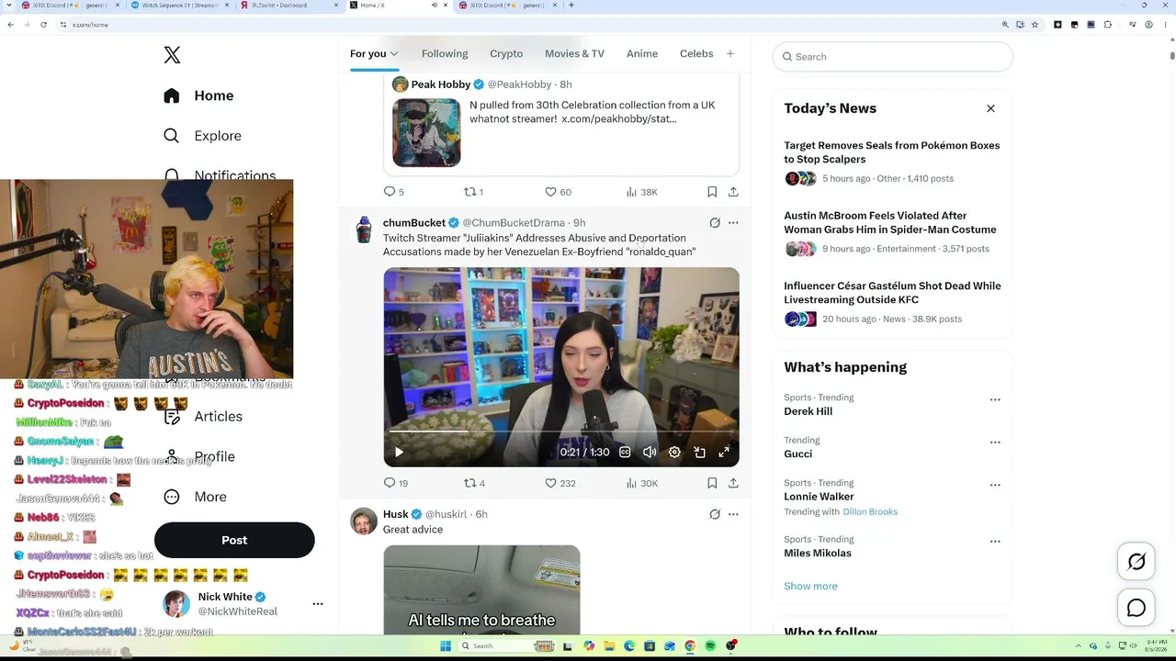Toggle picture-in-picture on the video
The width and height of the screenshot is (1176, 661).
[699, 452]
